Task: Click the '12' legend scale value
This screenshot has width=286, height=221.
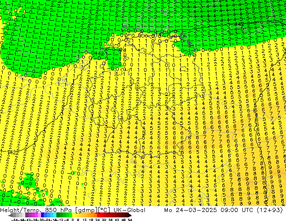Action: [x=84, y=220]
